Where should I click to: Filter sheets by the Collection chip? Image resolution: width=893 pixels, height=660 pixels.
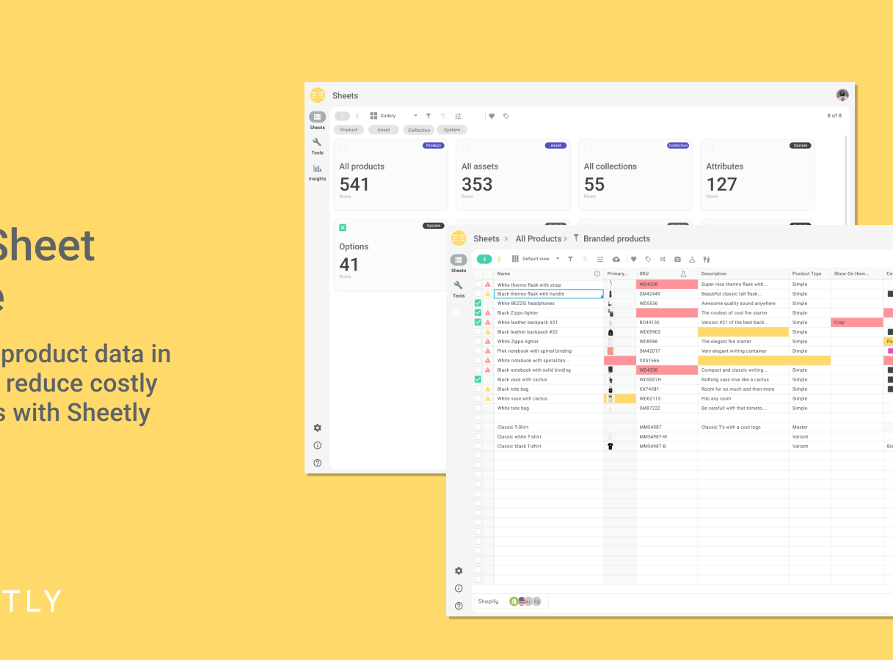pyautogui.click(x=419, y=130)
